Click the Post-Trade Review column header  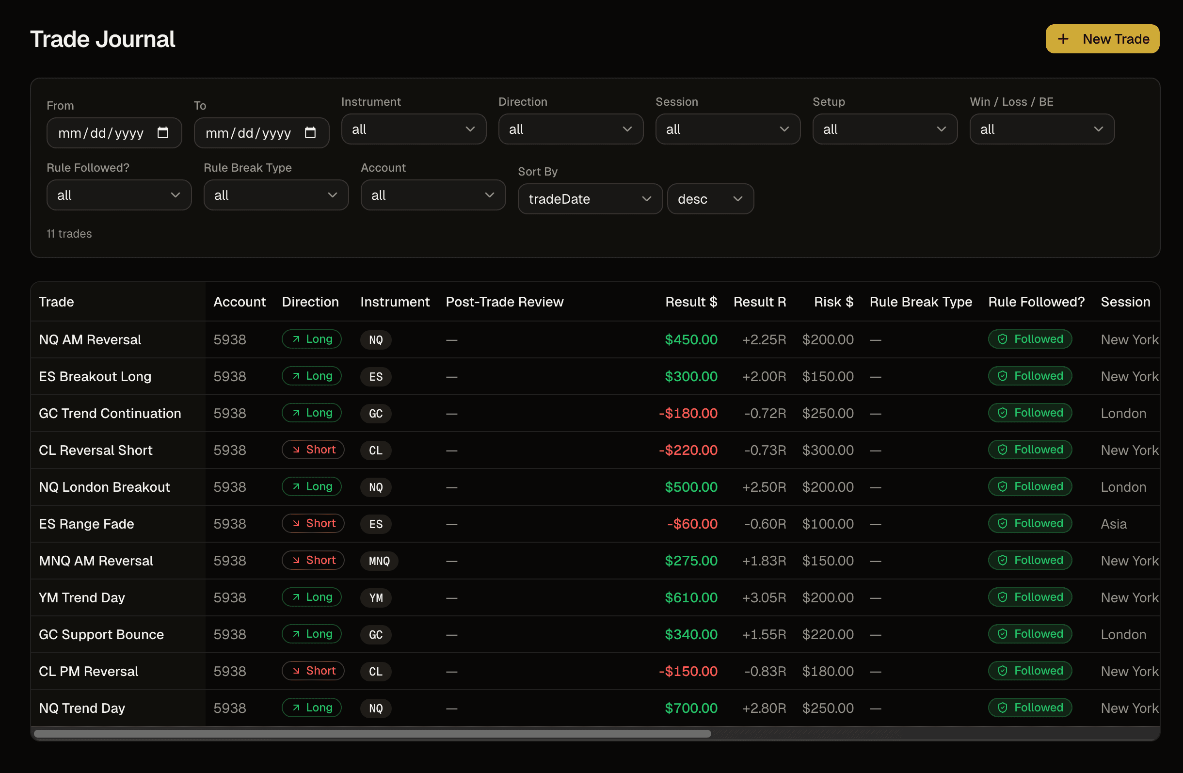505,302
